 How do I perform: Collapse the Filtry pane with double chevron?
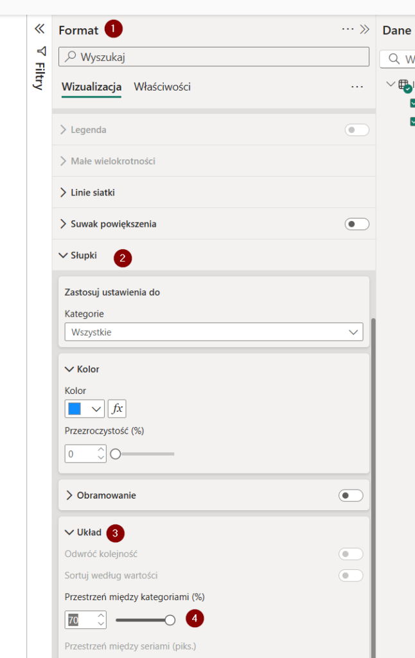pos(39,29)
